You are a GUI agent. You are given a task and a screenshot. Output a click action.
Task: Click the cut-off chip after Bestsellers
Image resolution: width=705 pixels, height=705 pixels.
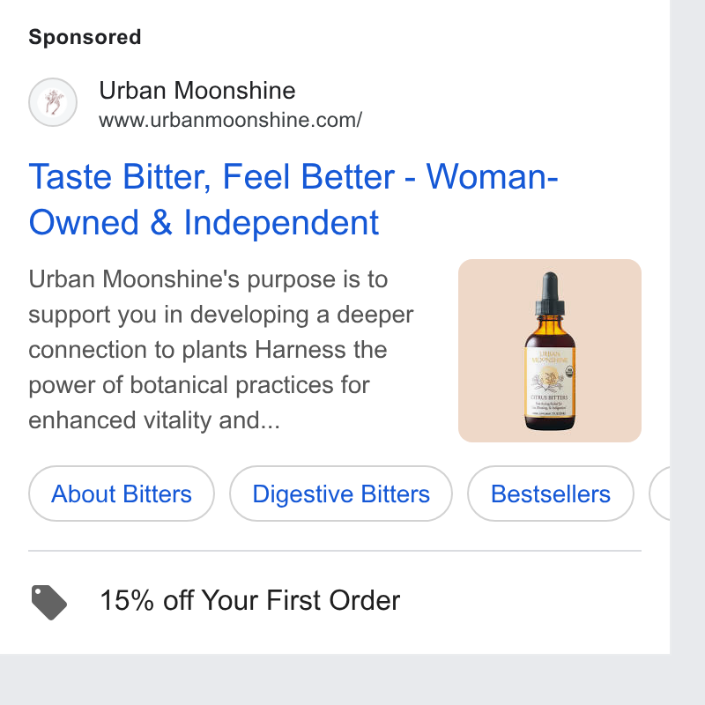point(659,493)
